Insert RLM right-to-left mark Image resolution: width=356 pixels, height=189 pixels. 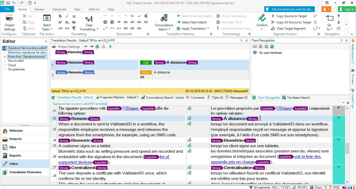click(x=67, y=29)
